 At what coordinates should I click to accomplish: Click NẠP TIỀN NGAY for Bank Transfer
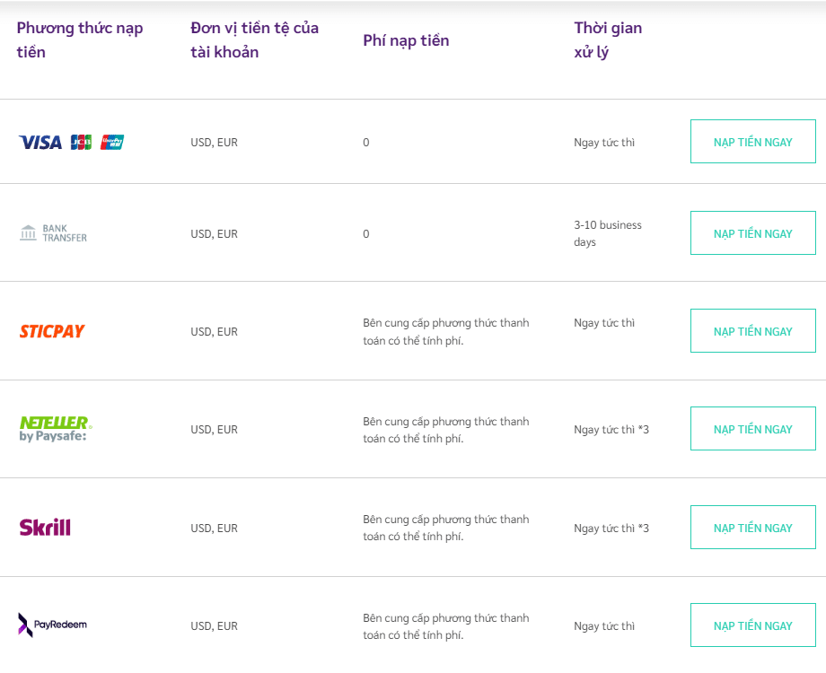click(752, 233)
